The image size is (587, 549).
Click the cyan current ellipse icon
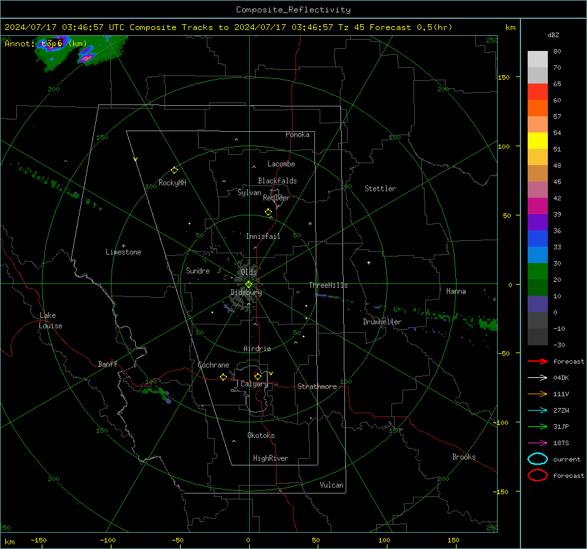537,459
